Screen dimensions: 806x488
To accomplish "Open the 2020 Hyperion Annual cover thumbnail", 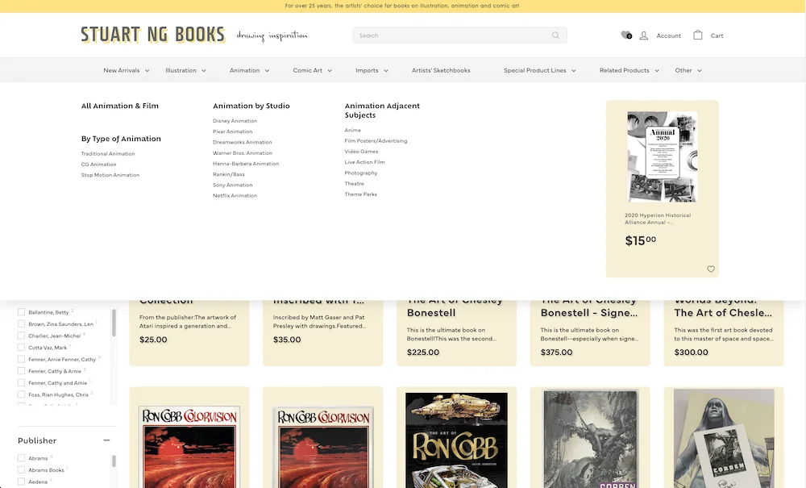I will tap(662, 156).
